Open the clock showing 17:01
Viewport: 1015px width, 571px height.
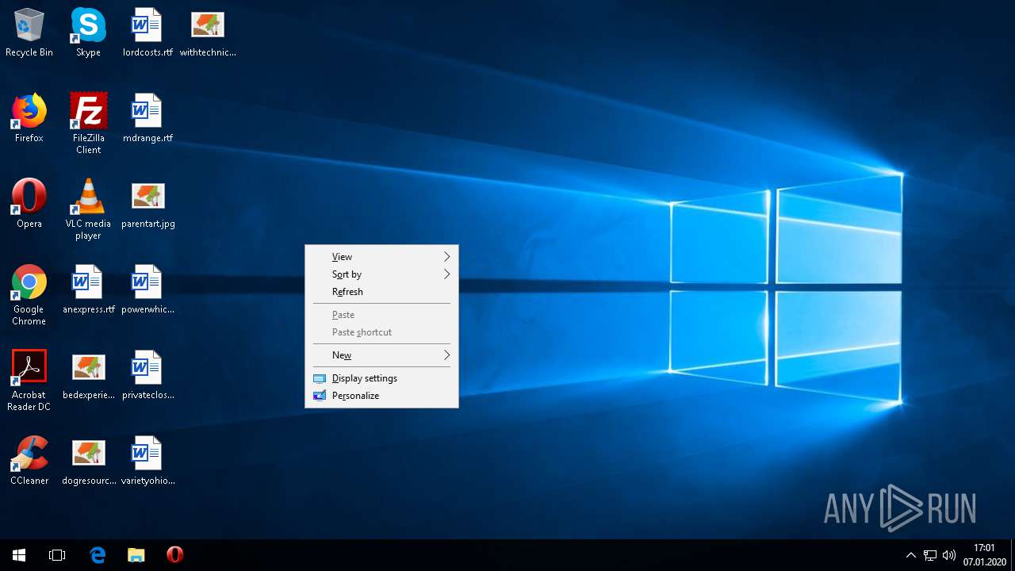click(984, 555)
